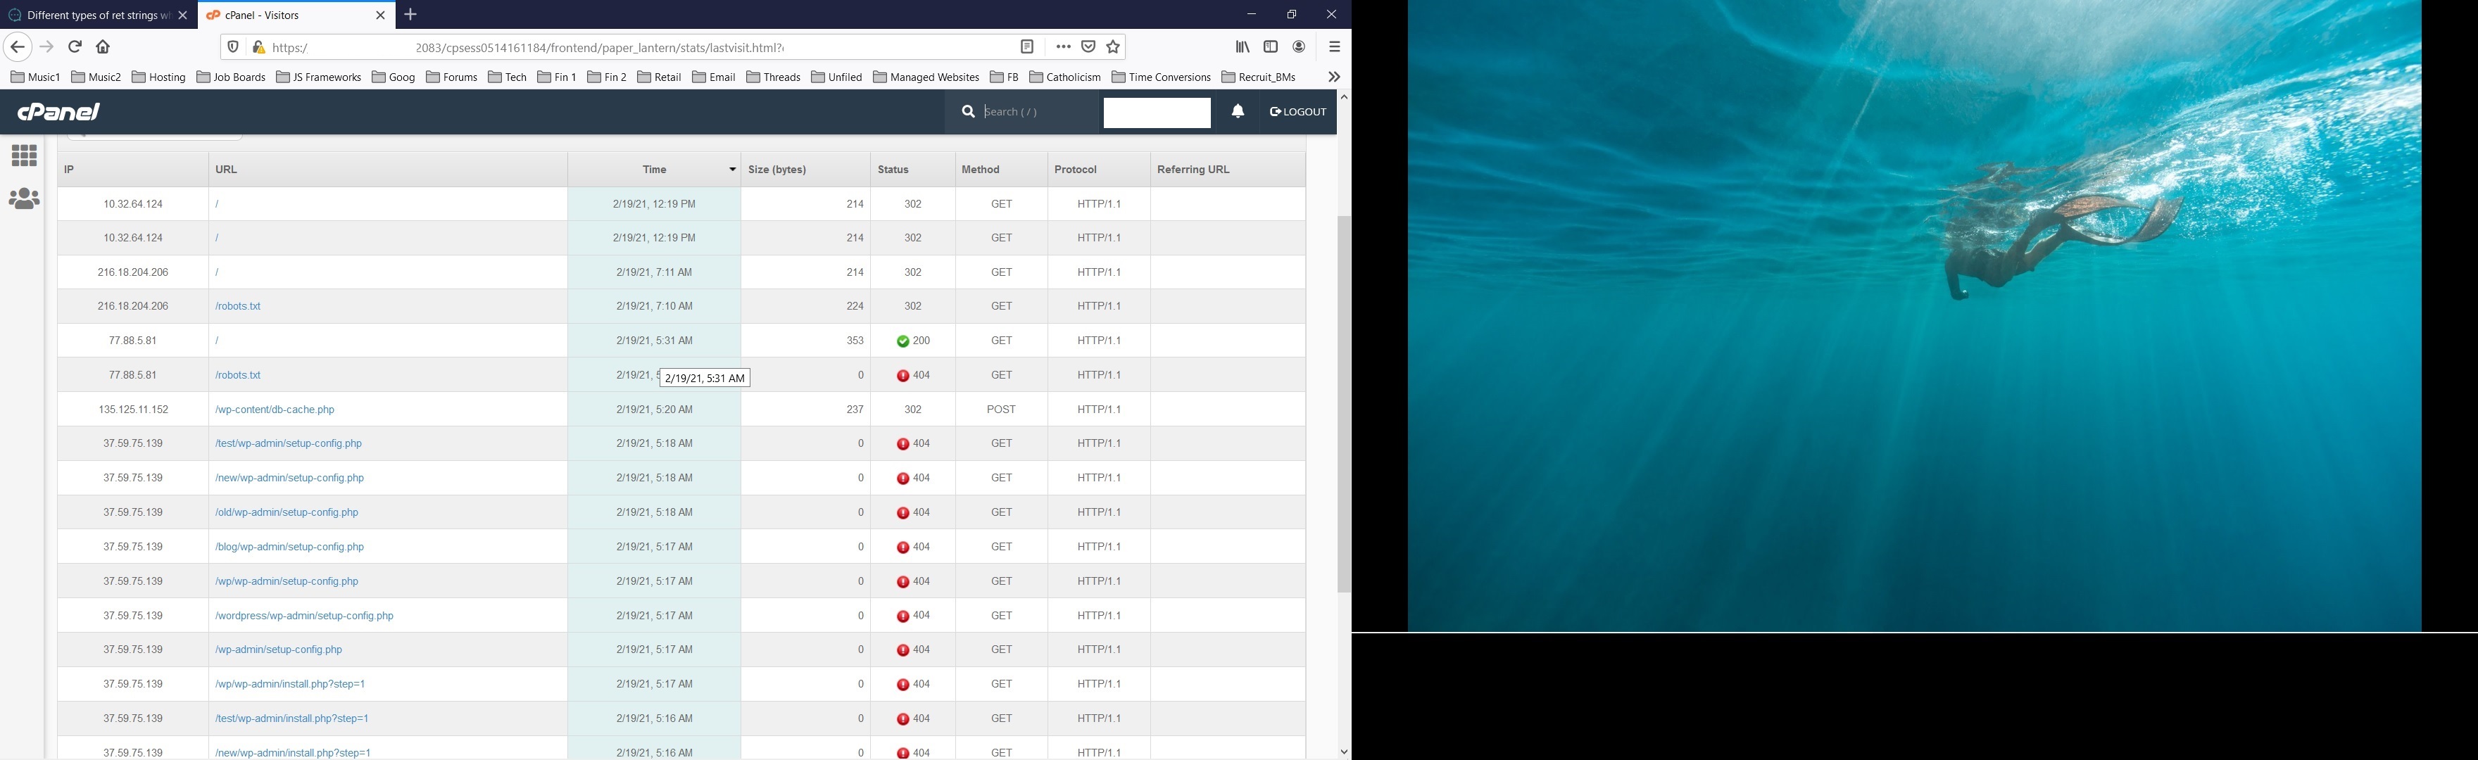Open the JS Frameworks bookmarks folder
Screen dimensions: 2478x760
[x=318, y=77]
